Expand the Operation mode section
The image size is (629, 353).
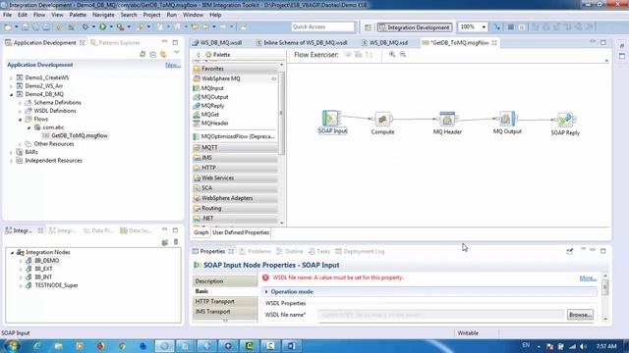[266, 292]
